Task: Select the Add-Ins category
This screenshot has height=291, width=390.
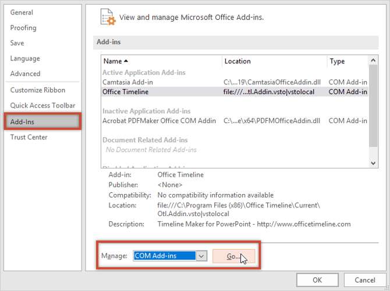Action: [x=42, y=121]
